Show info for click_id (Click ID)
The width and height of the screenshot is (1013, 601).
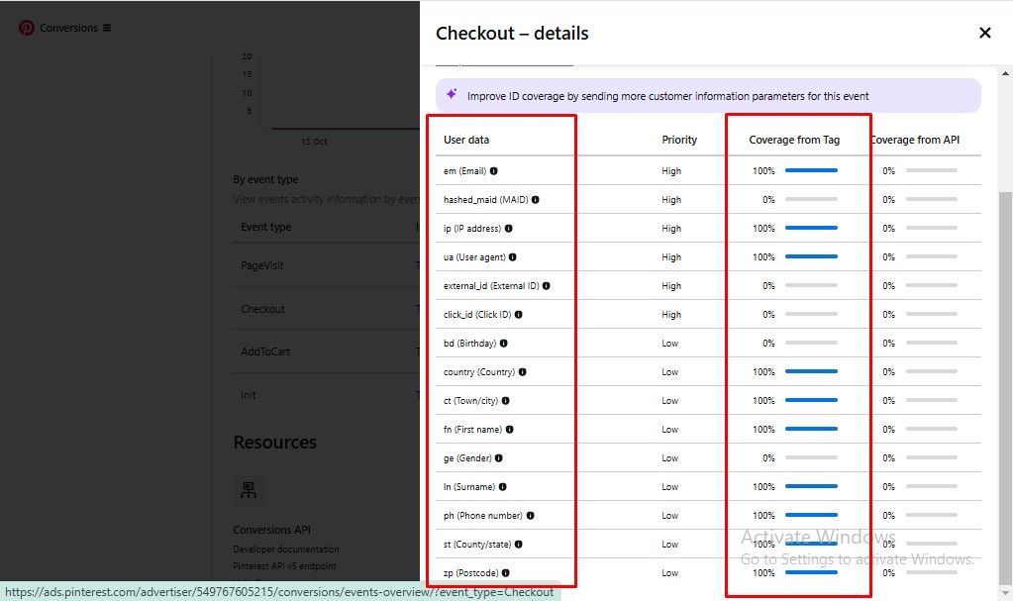519,315
